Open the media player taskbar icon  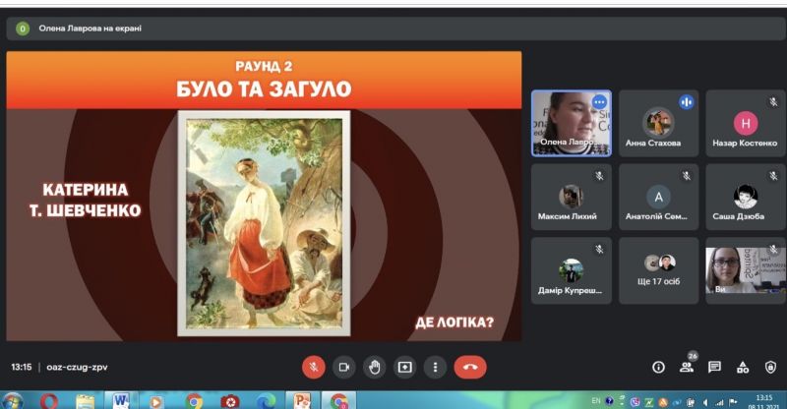(156, 402)
